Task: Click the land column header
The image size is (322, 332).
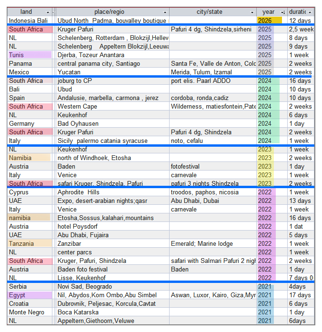Action: click(x=26, y=12)
